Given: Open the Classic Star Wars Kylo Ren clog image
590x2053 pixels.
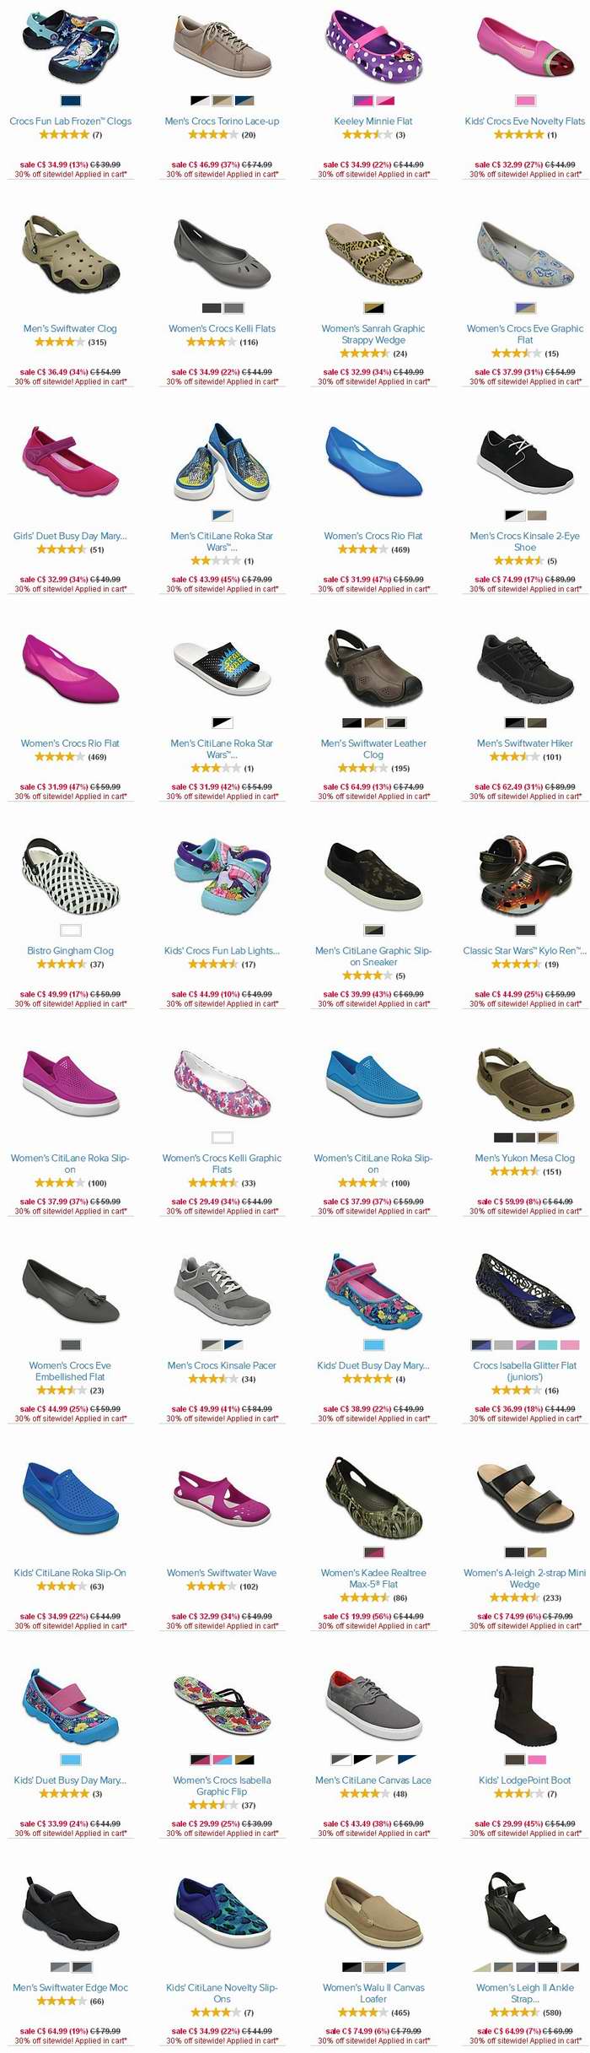Looking at the screenshot, I should [x=525, y=876].
